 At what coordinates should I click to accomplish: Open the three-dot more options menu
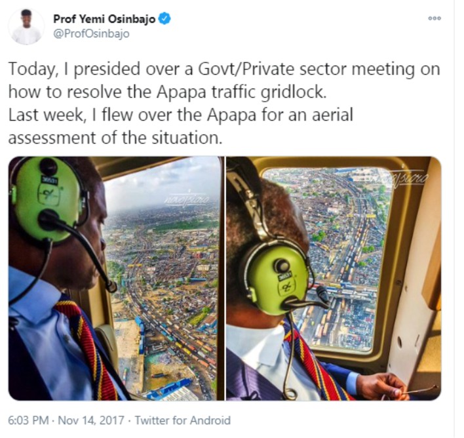tap(435, 18)
